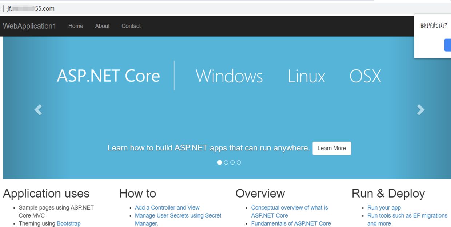
Task: Click the How to heading
Action: point(137,194)
